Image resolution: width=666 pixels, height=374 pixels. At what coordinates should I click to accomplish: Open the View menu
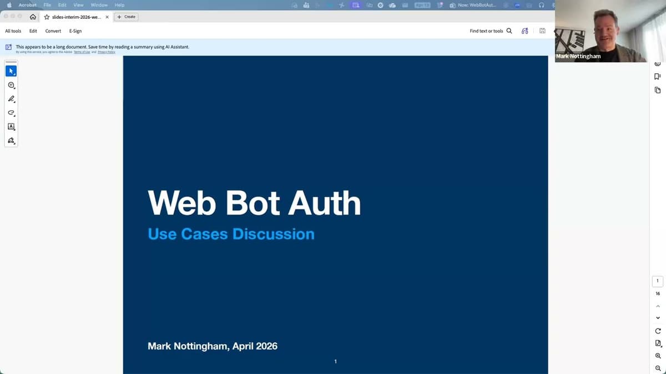[78, 5]
